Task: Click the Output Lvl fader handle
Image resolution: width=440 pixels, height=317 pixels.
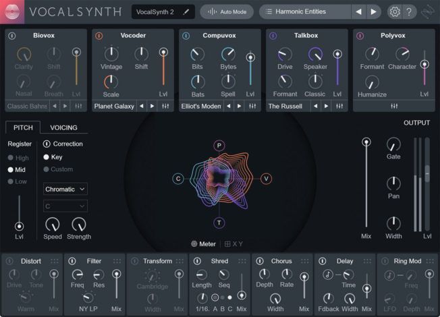Action: [427, 173]
